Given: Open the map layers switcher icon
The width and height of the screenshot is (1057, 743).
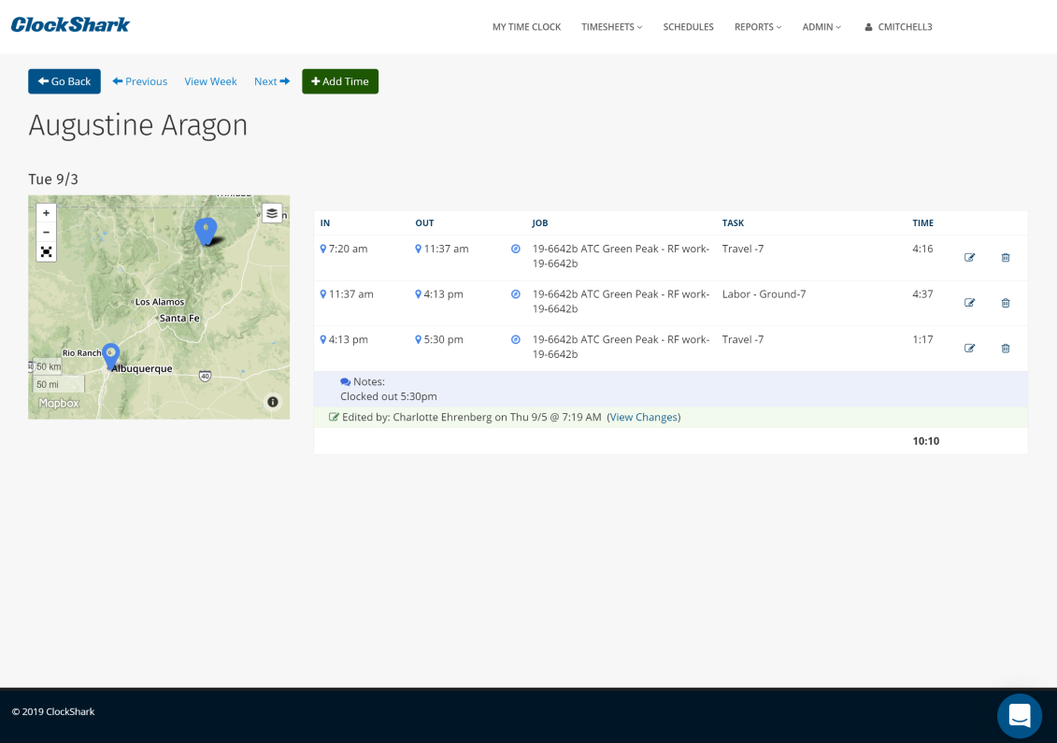Looking at the screenshot, I should click(272, 213).
